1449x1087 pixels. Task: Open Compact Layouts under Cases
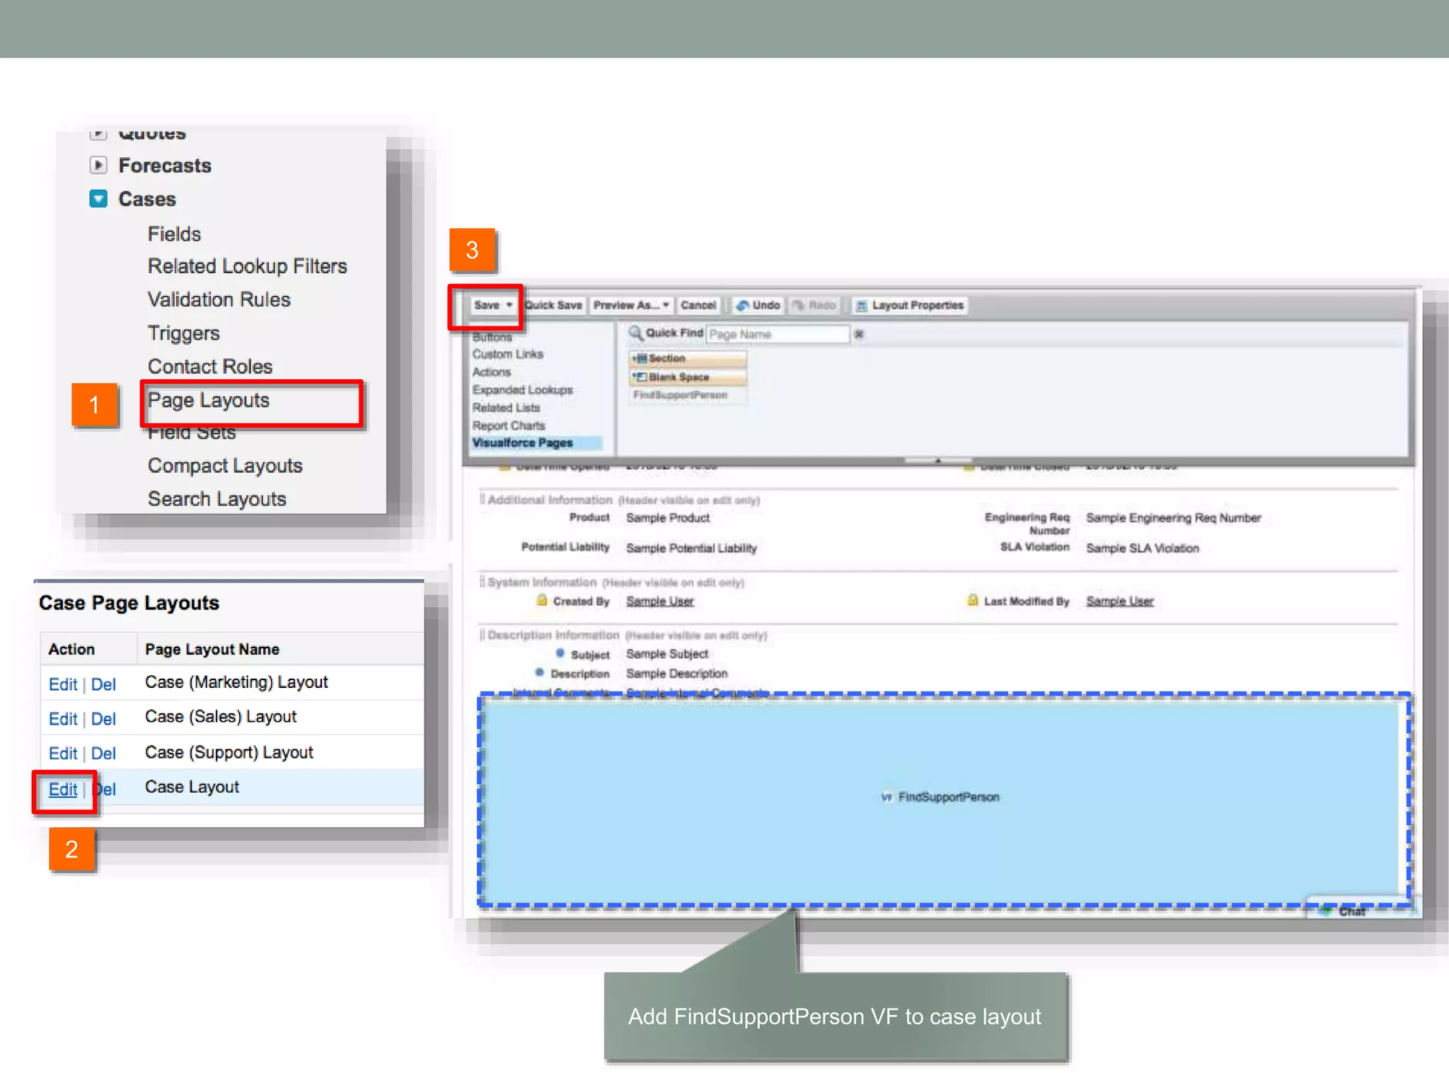pos(225,466)
